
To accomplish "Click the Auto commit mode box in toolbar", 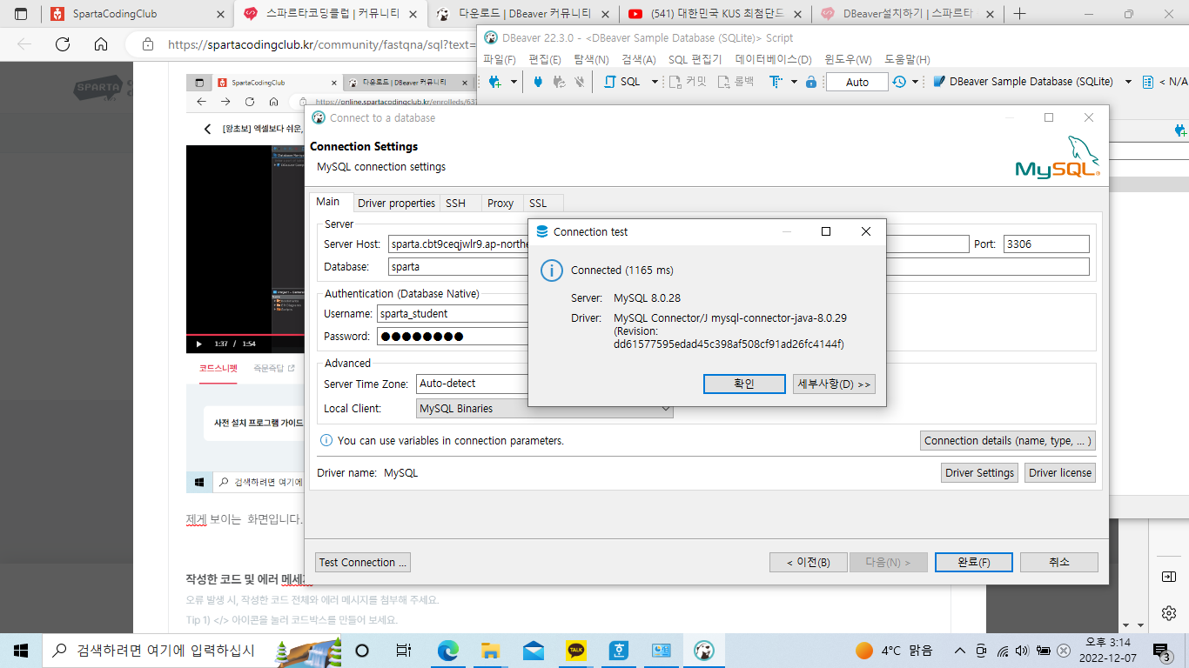I will tap(856, 82).
